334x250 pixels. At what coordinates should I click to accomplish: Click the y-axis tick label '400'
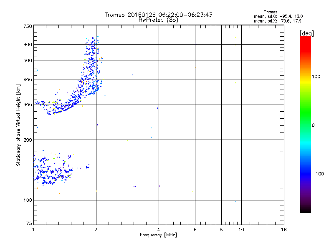pyautogui.click(x=28, y=80)
